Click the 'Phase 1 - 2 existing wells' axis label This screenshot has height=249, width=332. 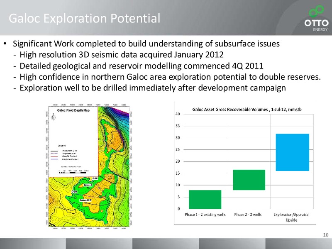tap(205, 215)
